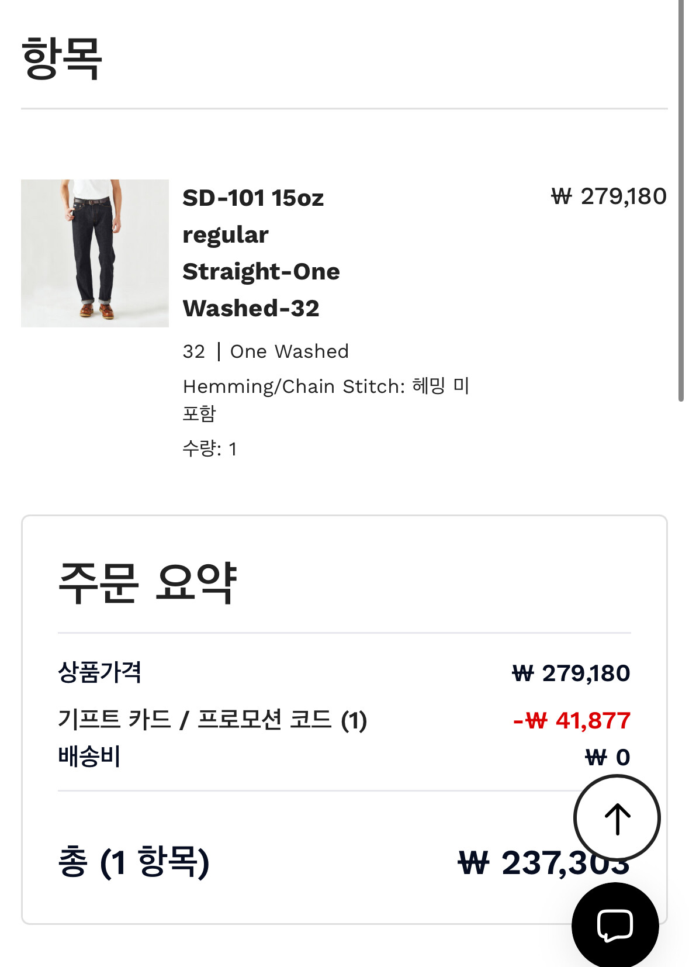Select the 배송비 shipping fee label
The image size is (689, 967).
click(x=89, y=757)
